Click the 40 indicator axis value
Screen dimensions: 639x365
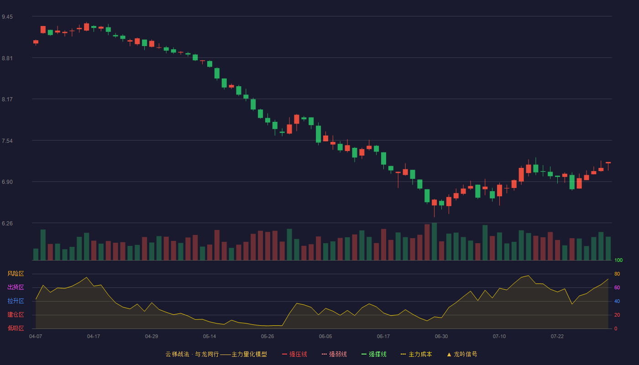(x=617, y=301)
